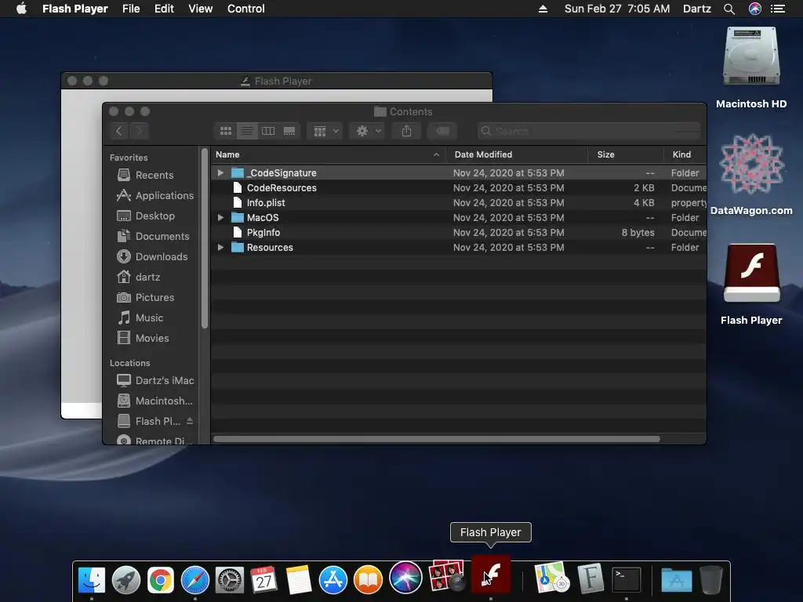Open System Preferences gear in Dock
Image resolution: width=803 pixels, height=602 pixels.
(x=230, y=580)
